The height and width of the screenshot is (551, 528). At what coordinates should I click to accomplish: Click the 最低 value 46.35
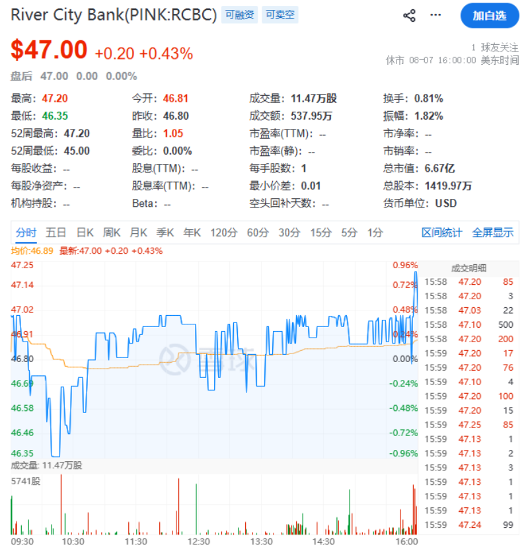[55, 116]
